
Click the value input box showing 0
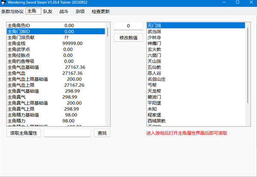pyautogui.click(x=128, y=26)
